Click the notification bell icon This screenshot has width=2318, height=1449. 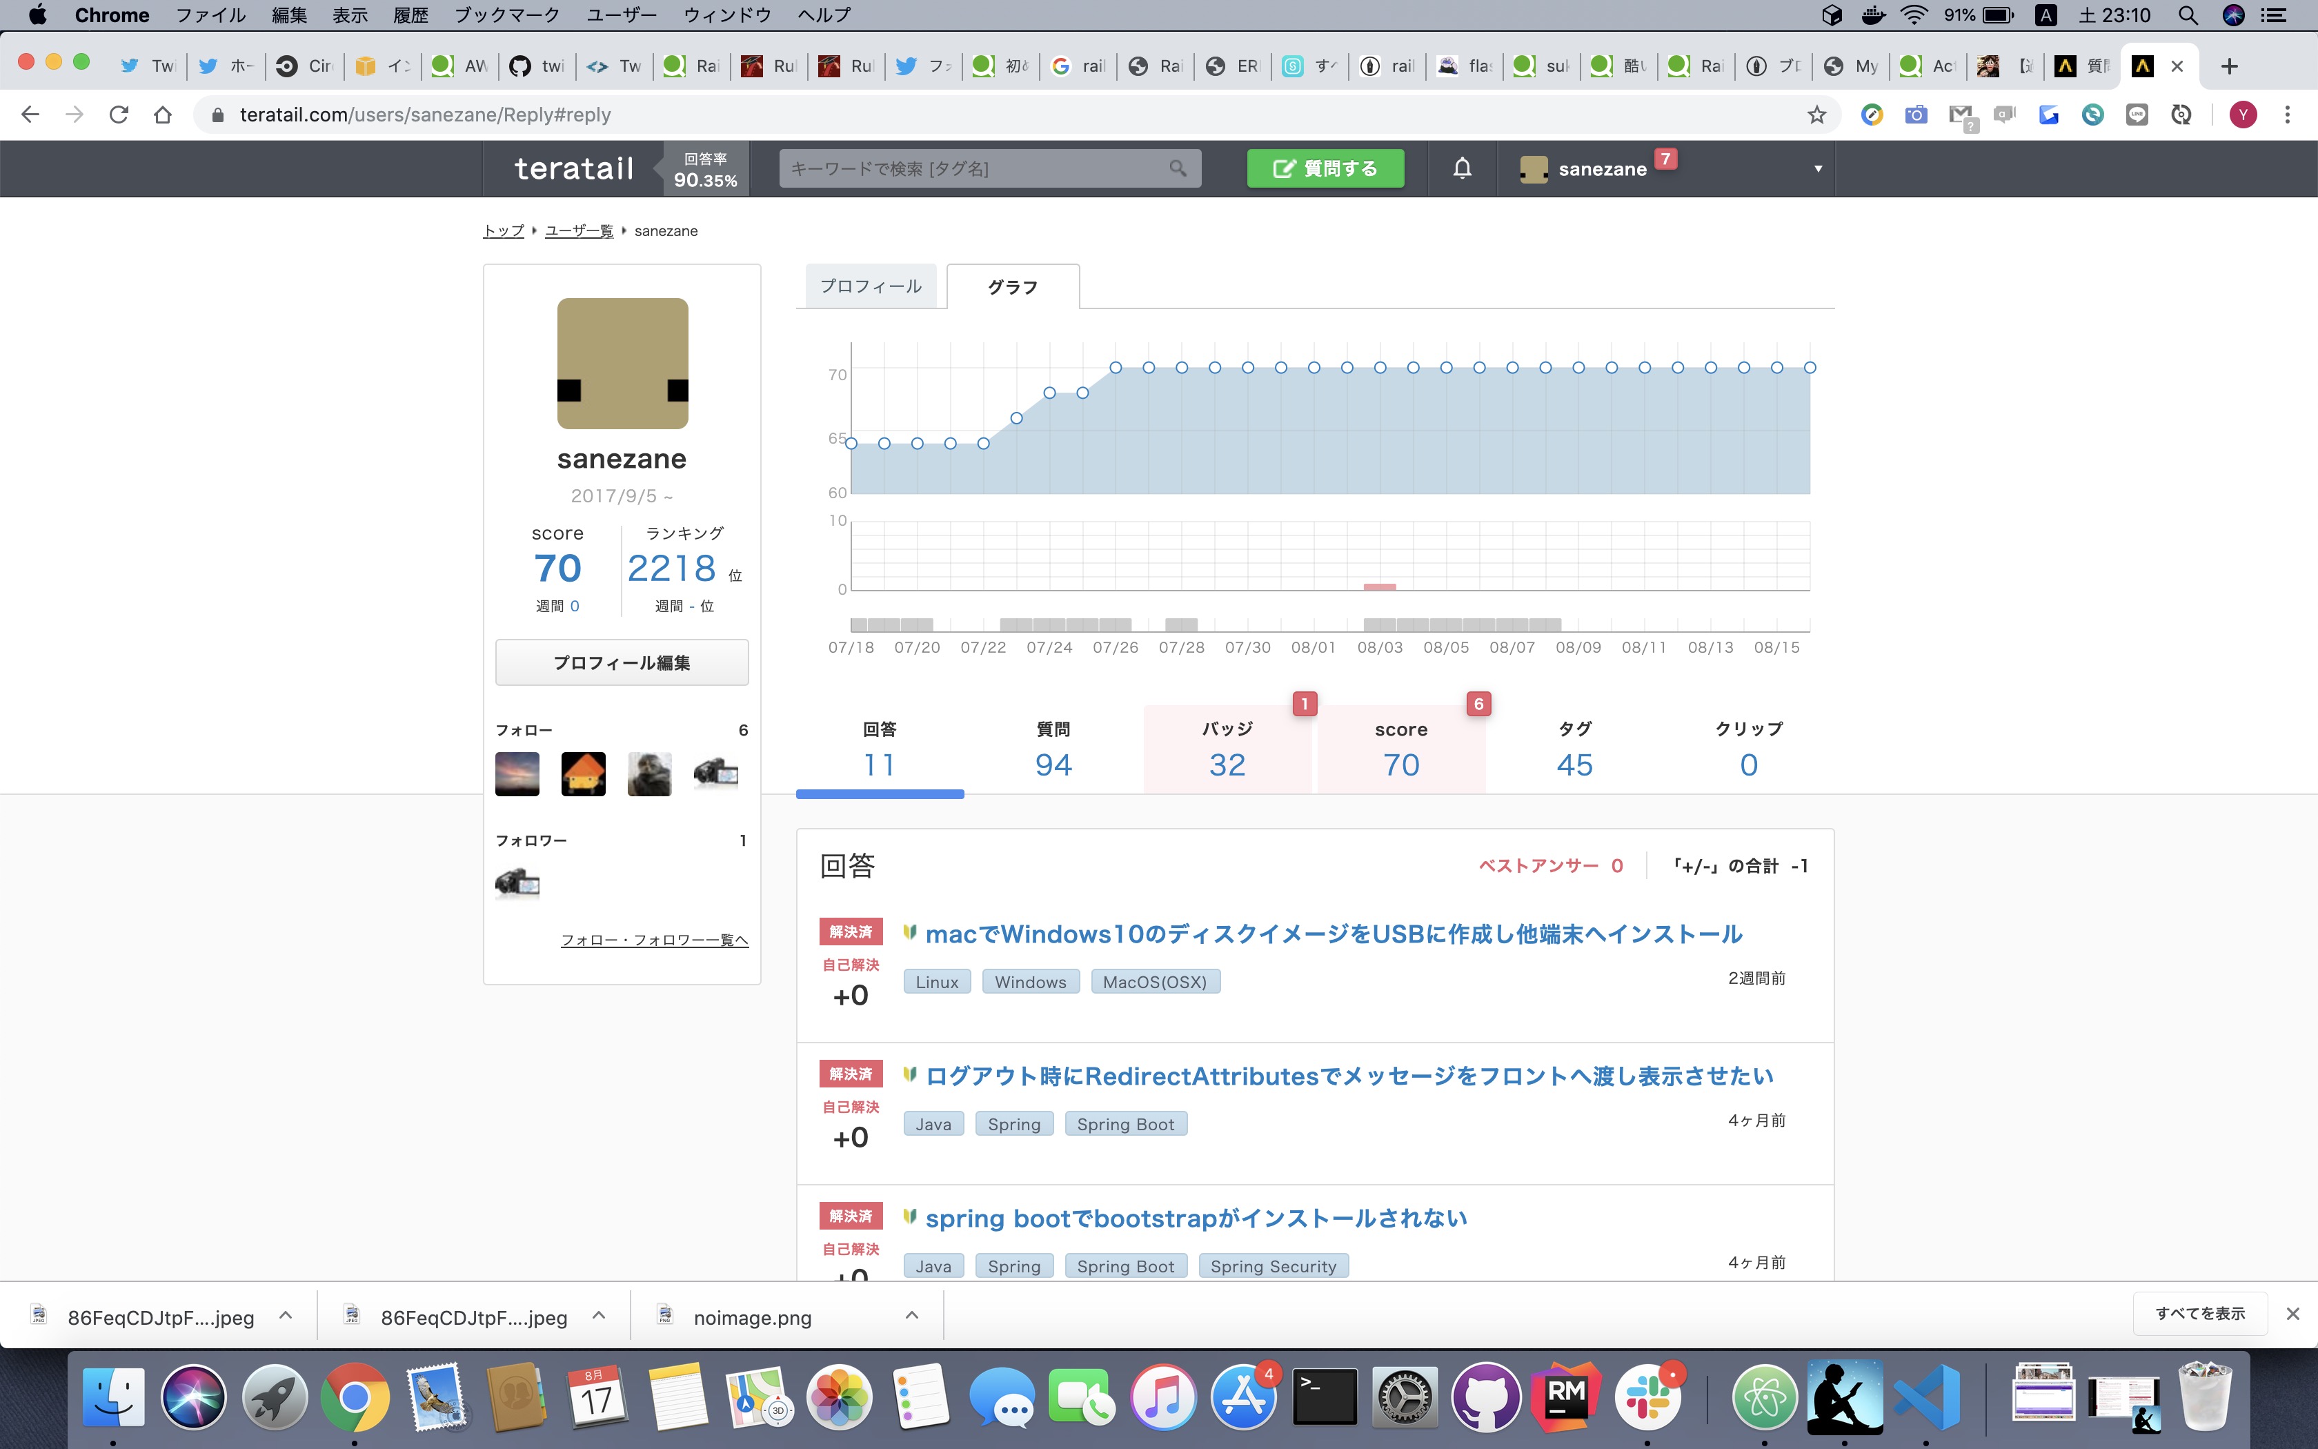click(x=1460, y=168)
